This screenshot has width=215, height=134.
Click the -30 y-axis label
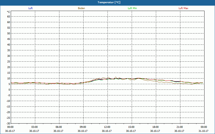click(x=8, y=124)
